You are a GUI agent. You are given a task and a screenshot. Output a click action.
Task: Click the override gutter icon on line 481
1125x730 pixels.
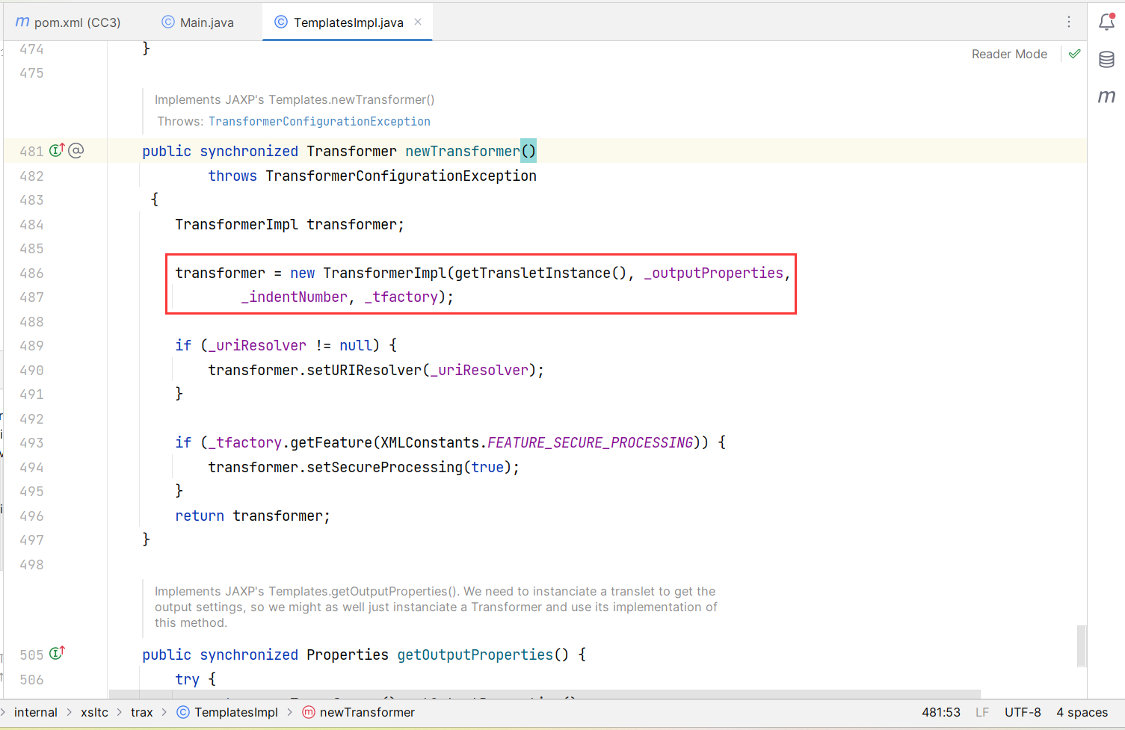[57, 150]
